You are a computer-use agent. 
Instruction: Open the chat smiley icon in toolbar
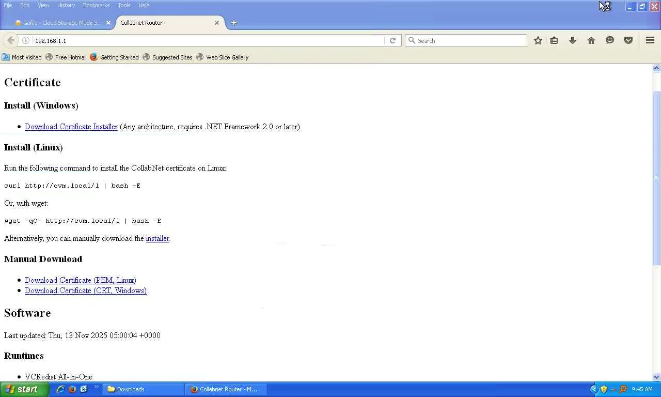point(610,40)
